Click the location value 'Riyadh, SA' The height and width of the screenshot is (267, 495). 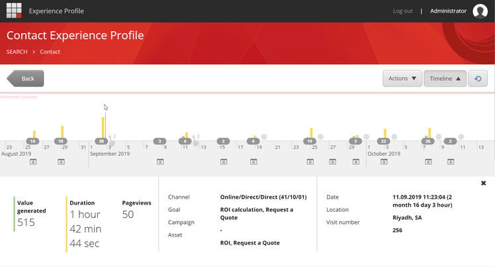(407, 218)
